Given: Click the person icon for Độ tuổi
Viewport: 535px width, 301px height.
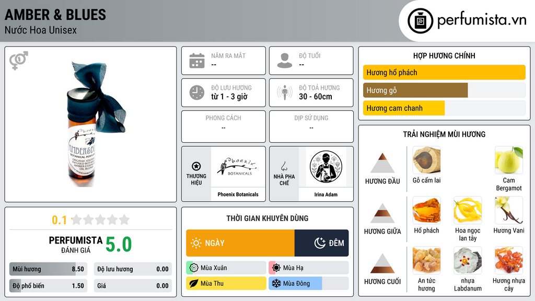Looking at the screenshot, I should coord(285,61).
